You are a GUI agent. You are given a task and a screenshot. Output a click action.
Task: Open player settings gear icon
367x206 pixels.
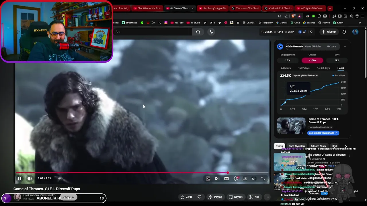(x=236, y=179)
